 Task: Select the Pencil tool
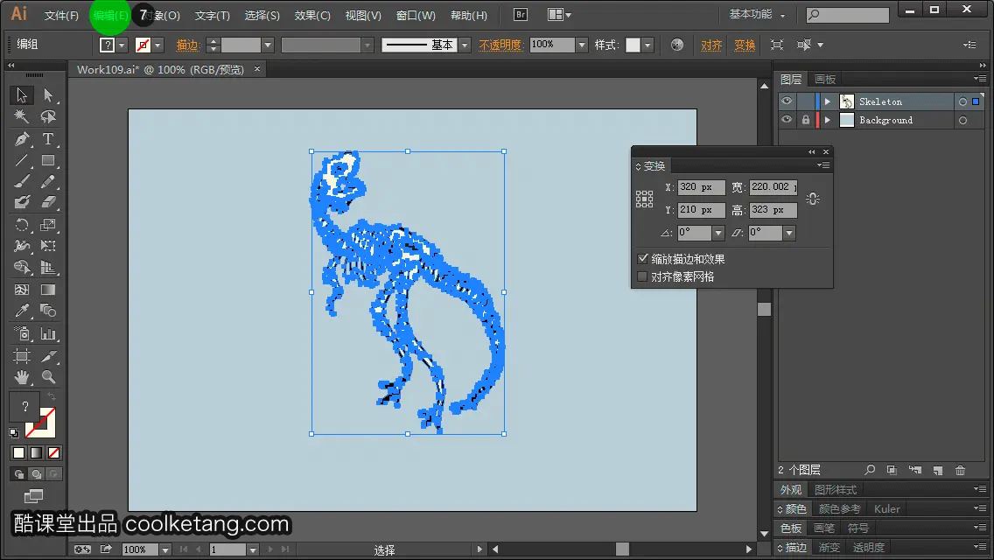(48, 182)
